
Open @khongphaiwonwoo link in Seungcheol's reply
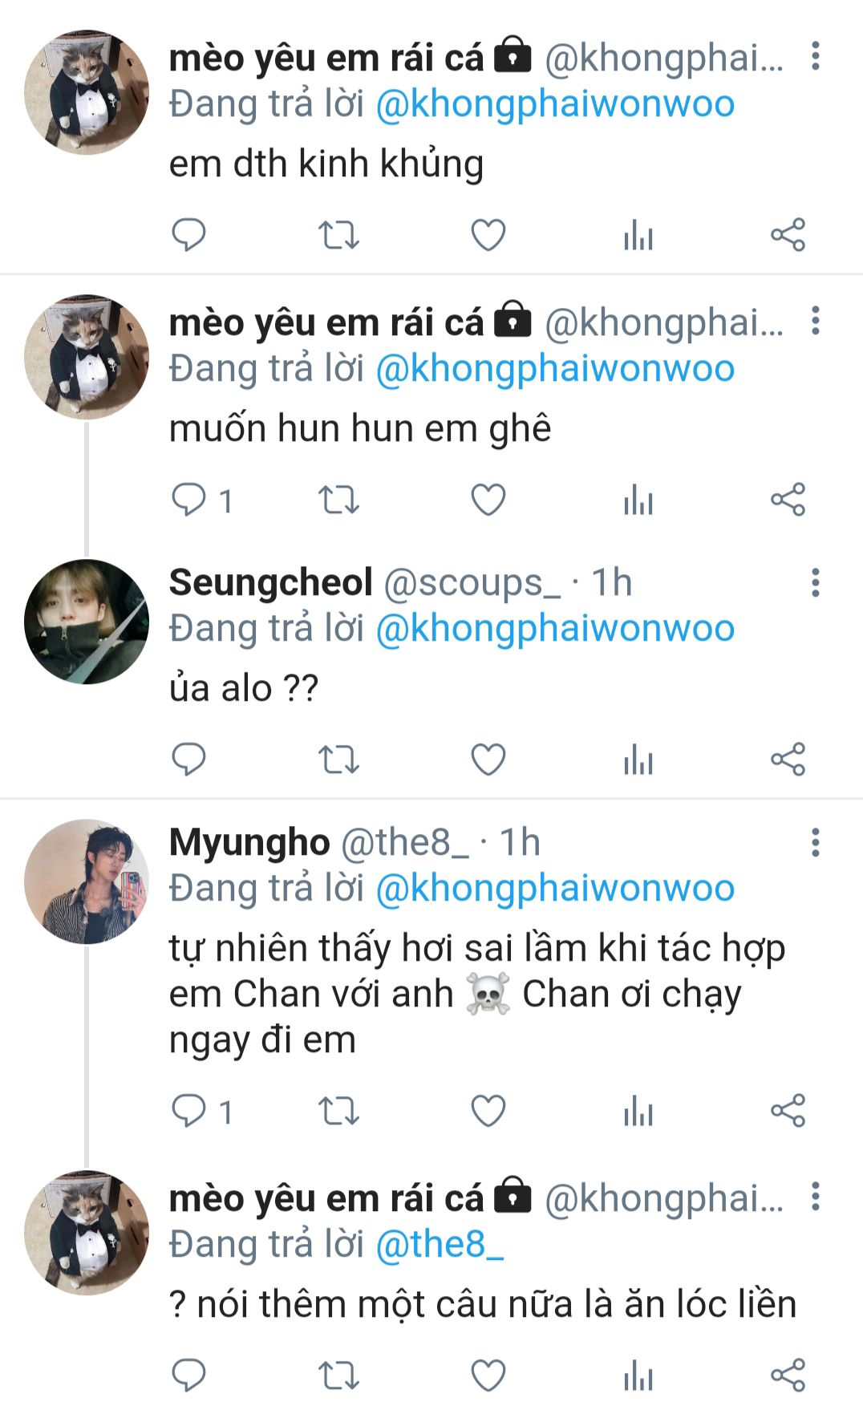(x=555, y=628)
